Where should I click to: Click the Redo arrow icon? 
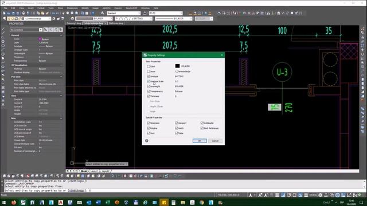pyautogui.click(x=58, y=13)
